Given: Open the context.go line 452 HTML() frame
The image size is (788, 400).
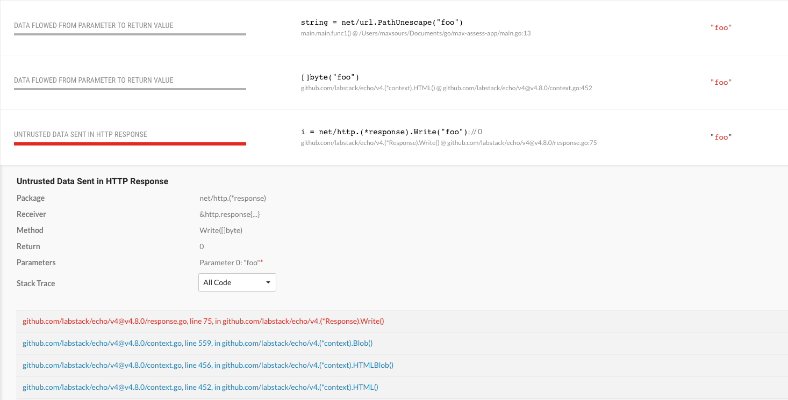Looking at the screenshot, I should [x=200, y=387].
